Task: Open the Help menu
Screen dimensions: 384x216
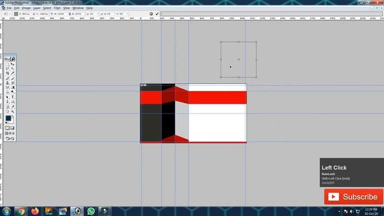Action: click(89, 8)
